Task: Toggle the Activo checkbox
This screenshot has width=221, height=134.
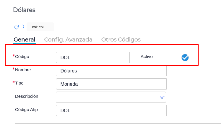Action: coord(185,57)
